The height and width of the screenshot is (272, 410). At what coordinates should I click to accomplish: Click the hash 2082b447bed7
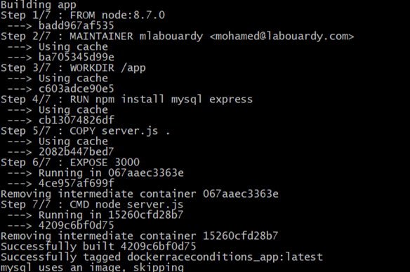(77, 152)
